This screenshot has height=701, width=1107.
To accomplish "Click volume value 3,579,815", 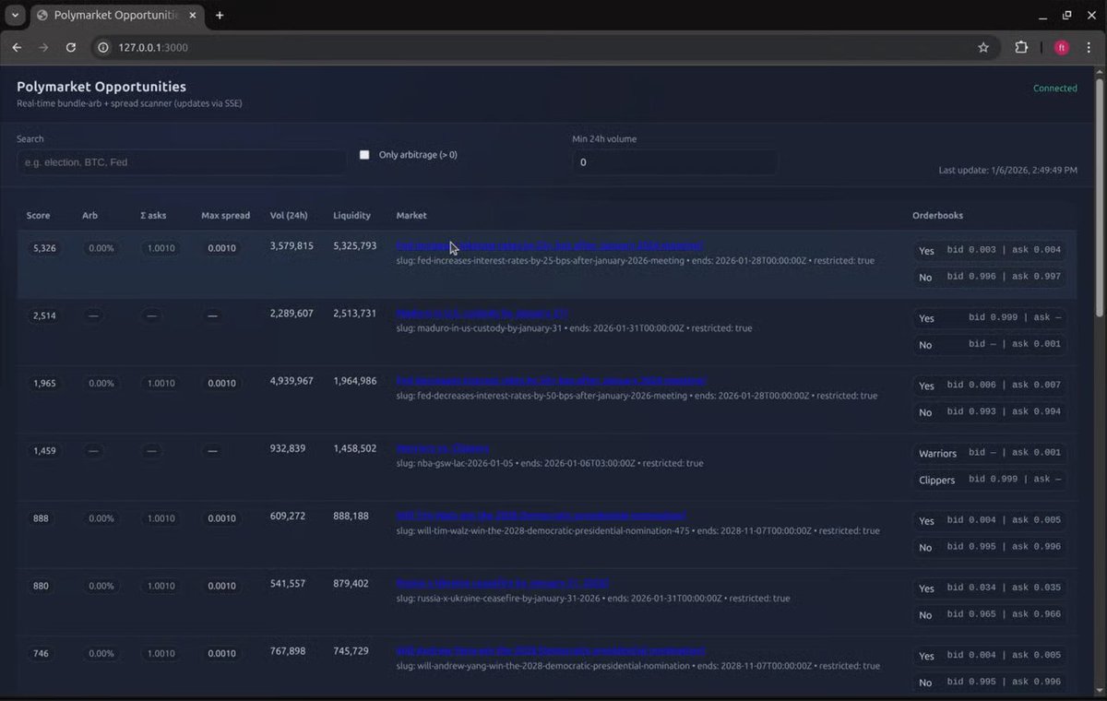I will [x=292, y=246].
